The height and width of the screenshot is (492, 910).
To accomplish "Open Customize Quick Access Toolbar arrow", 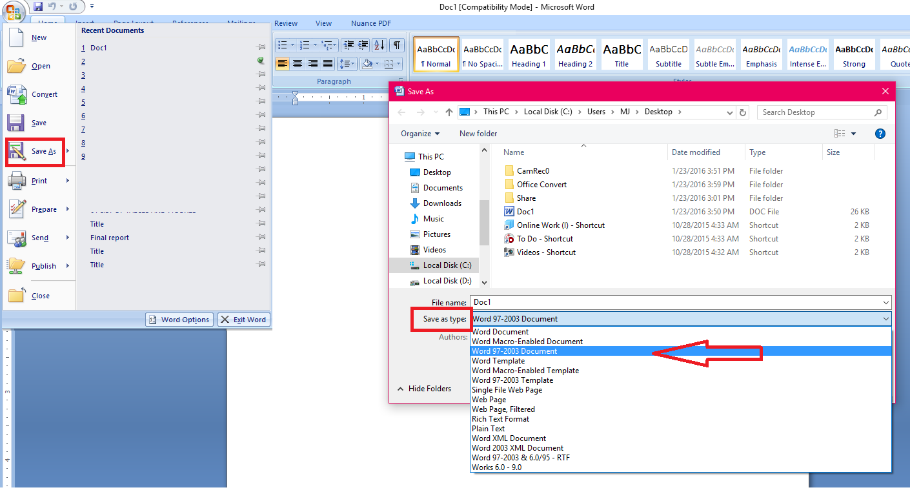I will coord(92,6).
